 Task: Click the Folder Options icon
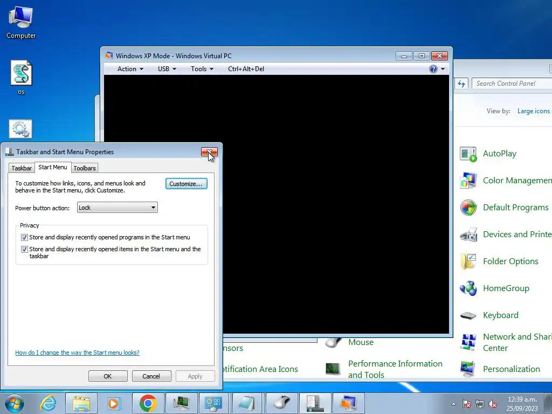point(468,261)
